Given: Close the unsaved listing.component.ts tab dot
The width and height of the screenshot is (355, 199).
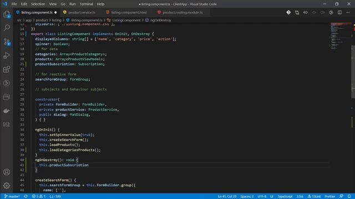Looking at the screenshot, I should tap(55, 12).
